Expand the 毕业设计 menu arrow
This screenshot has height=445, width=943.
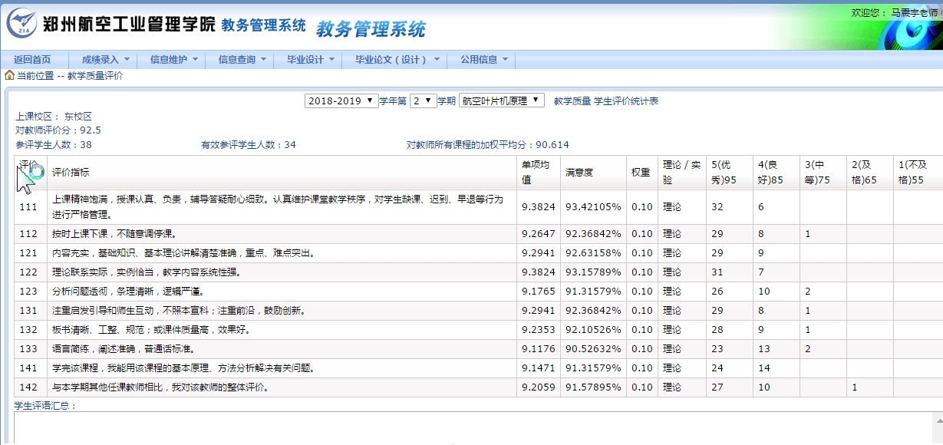332,60
